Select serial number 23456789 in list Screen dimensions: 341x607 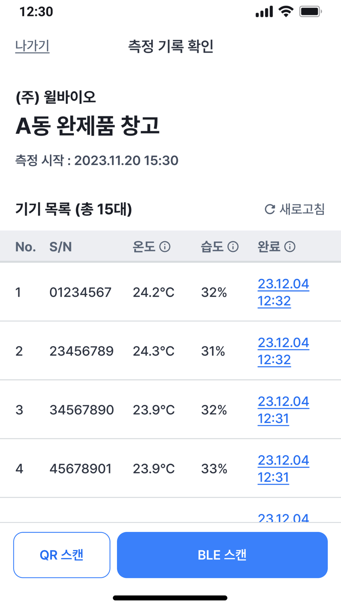[x=81, y=351]
